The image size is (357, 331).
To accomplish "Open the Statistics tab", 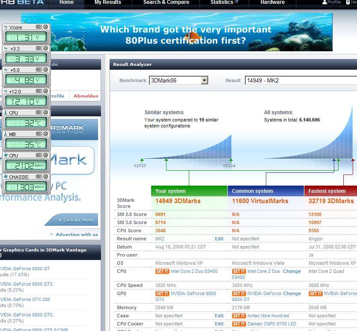I will (224, 3).
